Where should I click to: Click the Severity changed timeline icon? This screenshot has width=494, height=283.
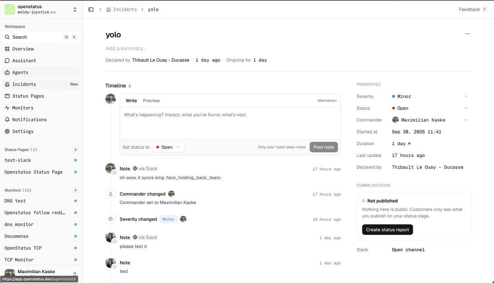[x=110, y=219]
